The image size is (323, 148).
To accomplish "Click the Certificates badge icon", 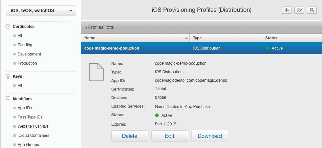I will [x=8, y=27].
